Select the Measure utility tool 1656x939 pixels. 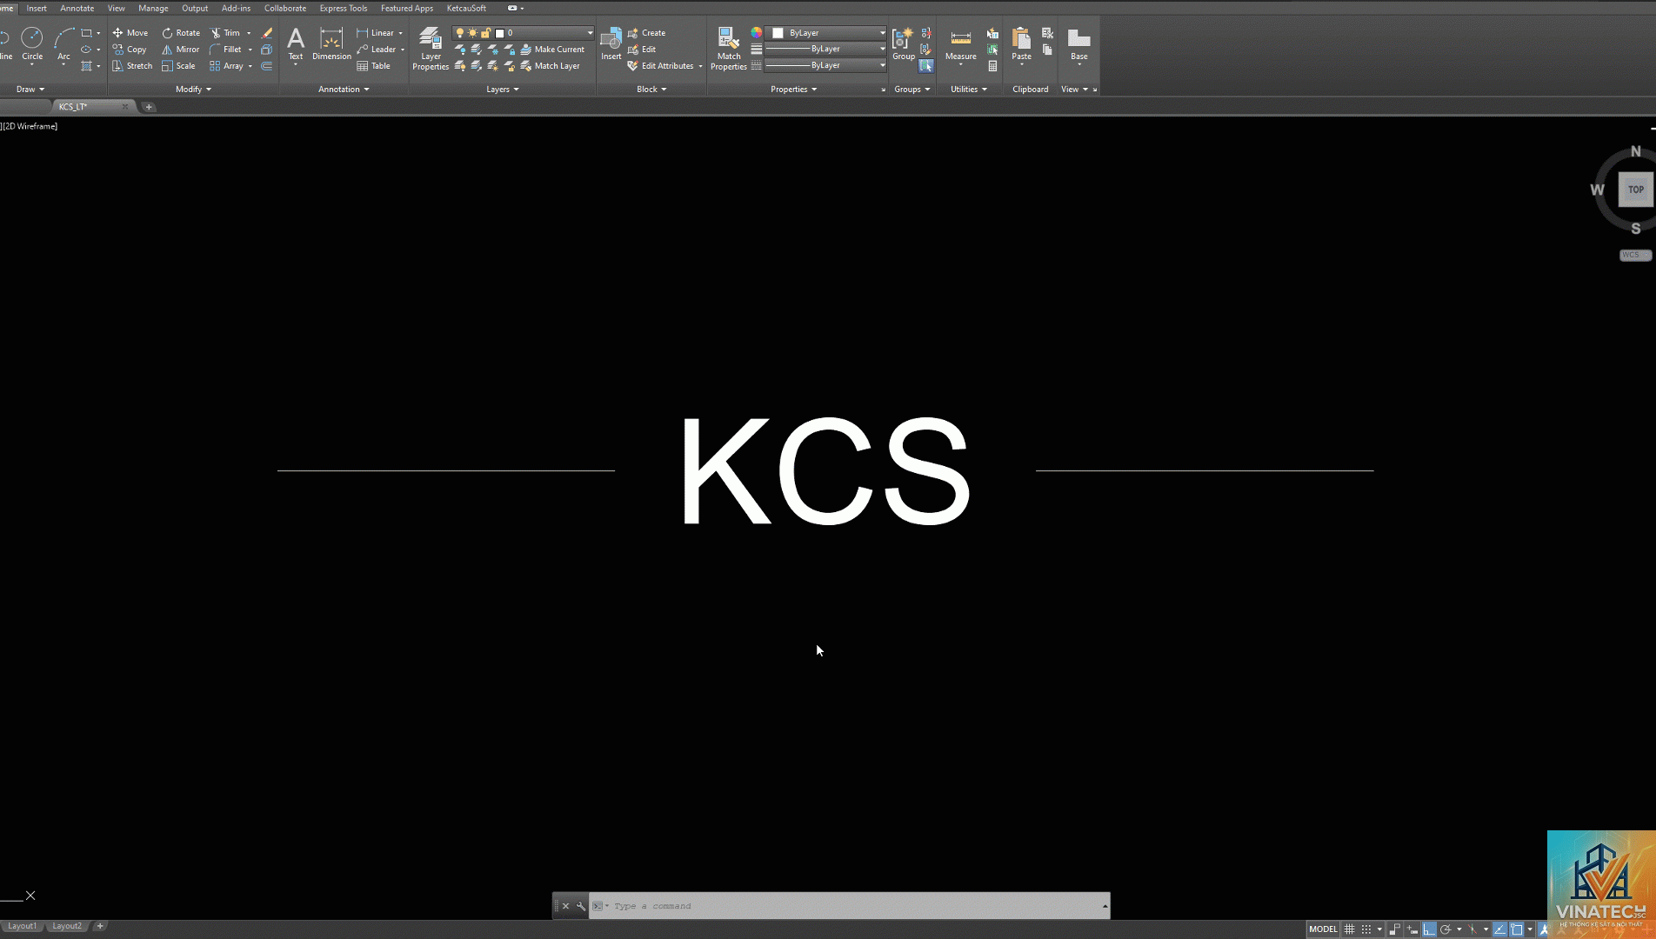[x=960, y=45]
